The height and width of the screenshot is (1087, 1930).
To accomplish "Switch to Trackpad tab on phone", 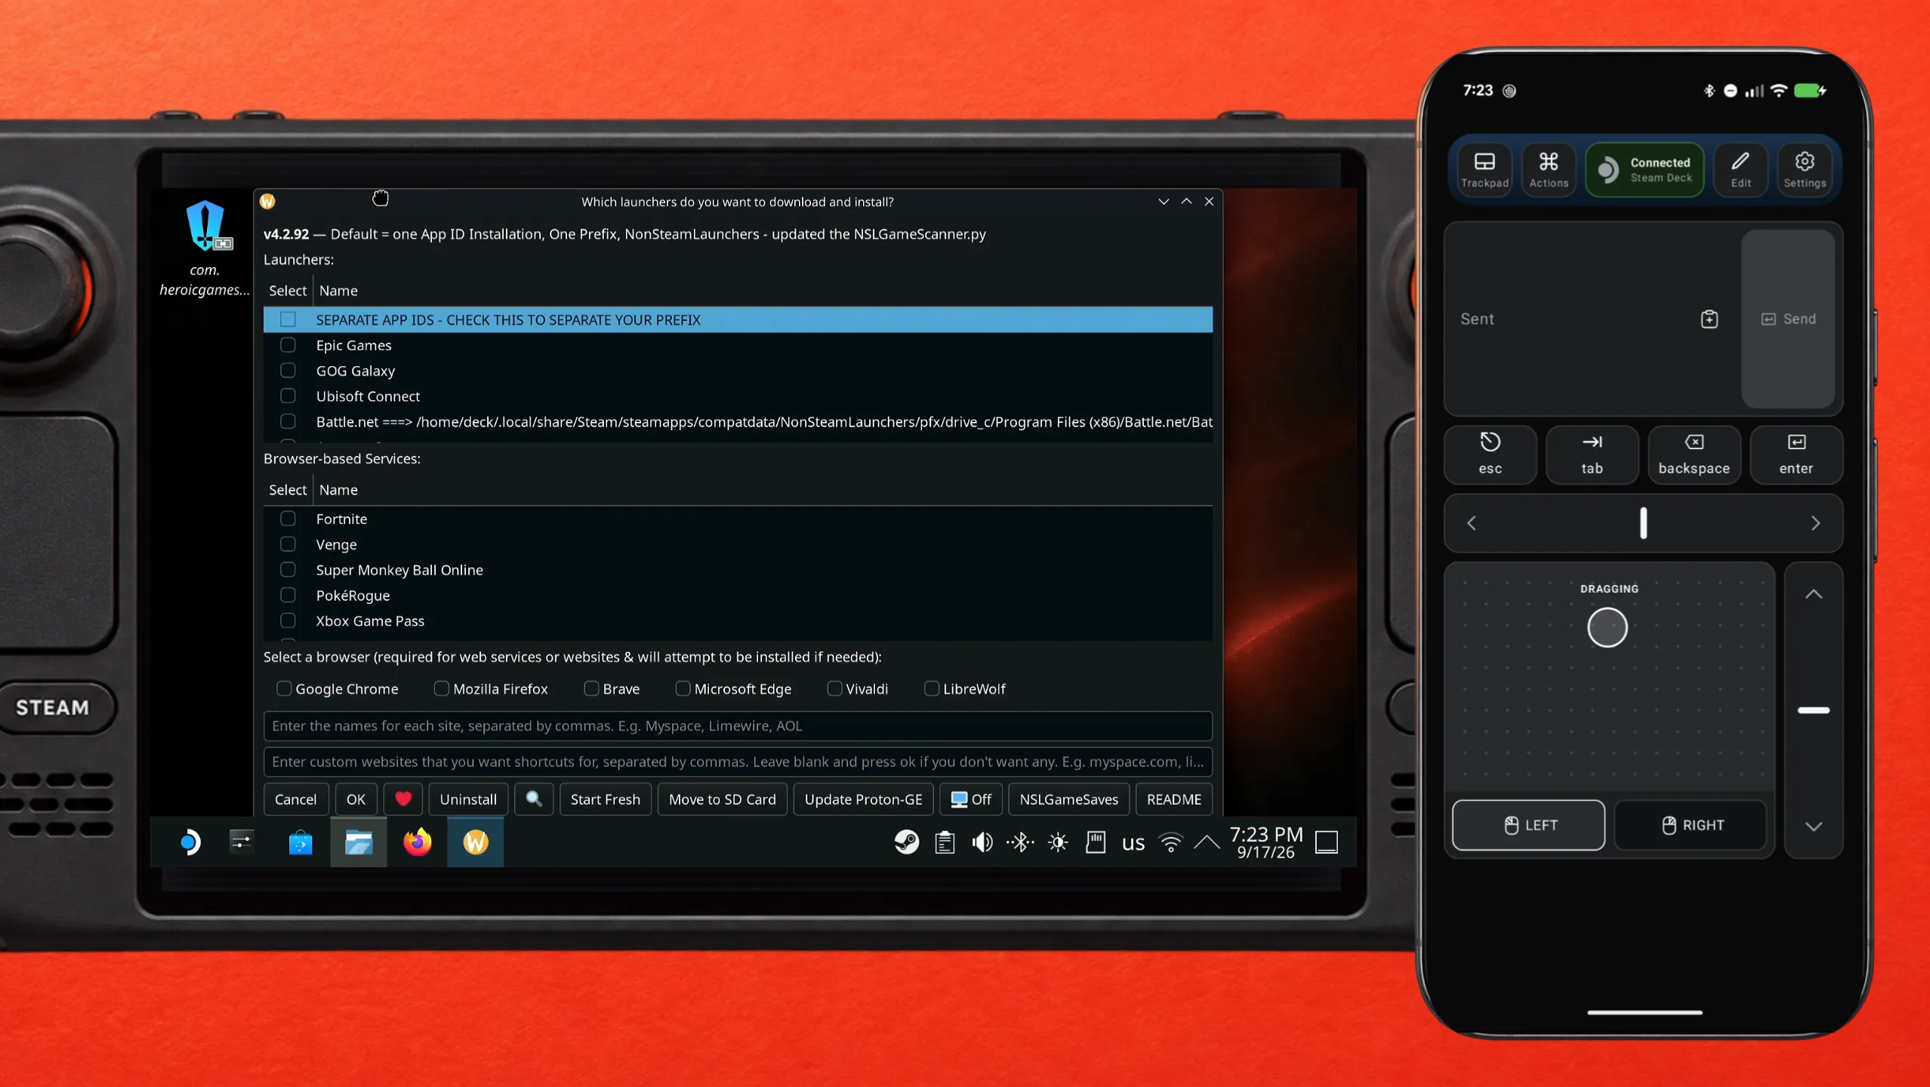I will click(1484, 170).
